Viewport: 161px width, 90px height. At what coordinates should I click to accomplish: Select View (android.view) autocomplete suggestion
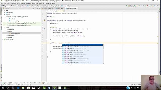pos(83,45)
